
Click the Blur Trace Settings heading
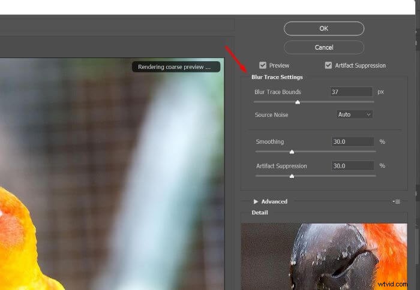coord(277,77)
